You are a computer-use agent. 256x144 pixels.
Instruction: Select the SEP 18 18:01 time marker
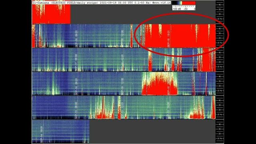click(168, 39)
